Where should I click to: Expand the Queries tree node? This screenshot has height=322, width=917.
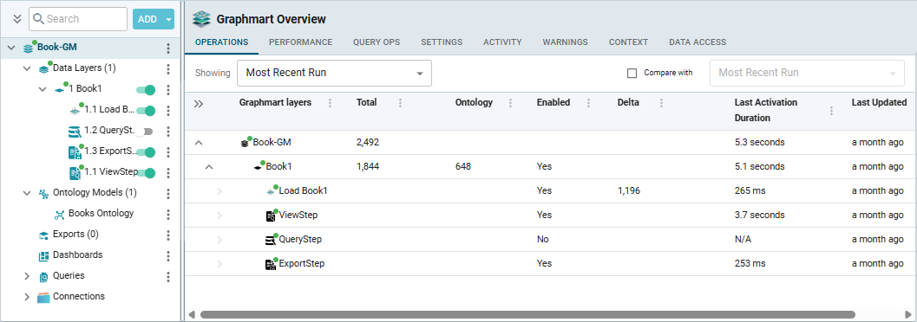[26, 276]
